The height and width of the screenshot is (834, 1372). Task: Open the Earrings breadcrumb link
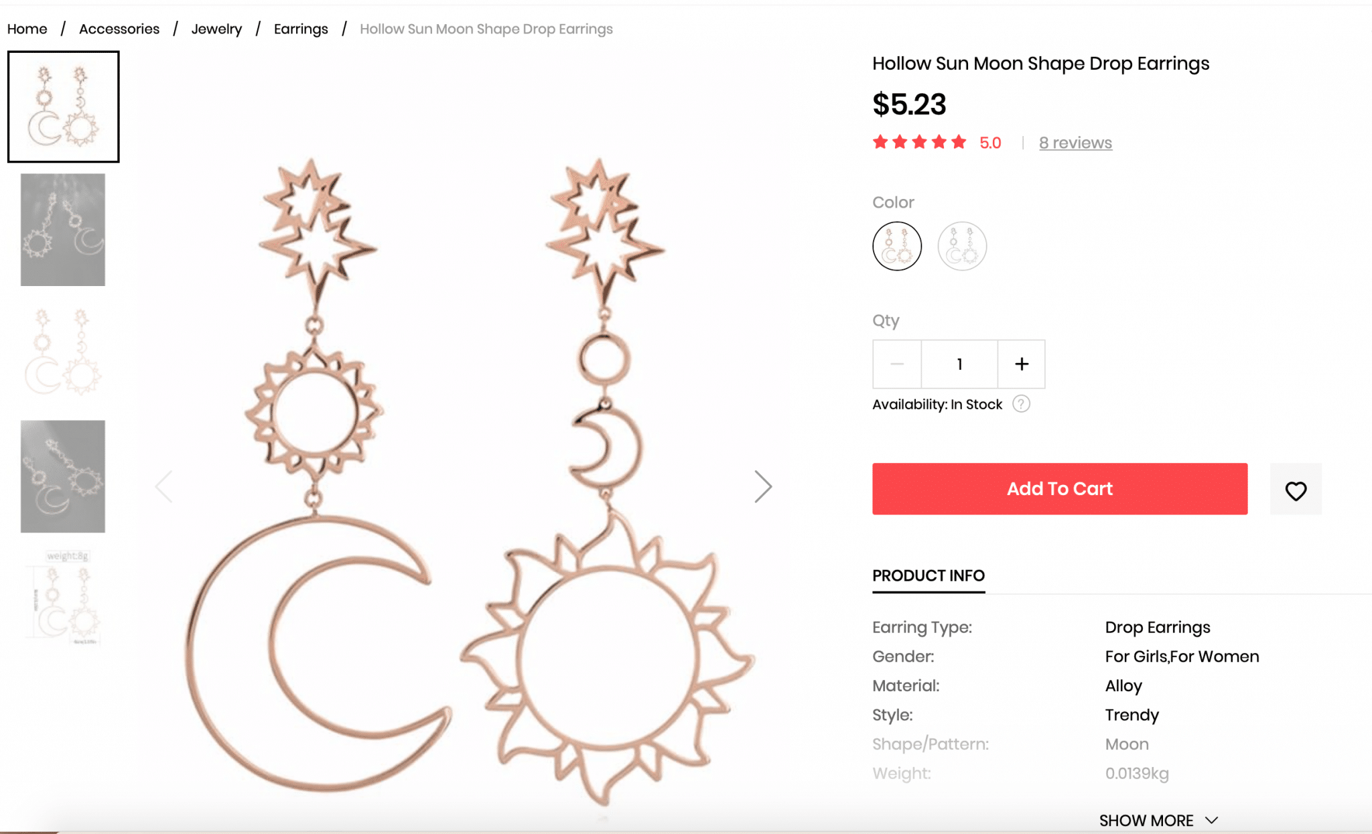(x=301, y=29)
